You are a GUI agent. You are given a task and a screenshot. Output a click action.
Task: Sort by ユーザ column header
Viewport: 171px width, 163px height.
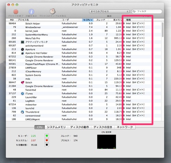point(71,20)
